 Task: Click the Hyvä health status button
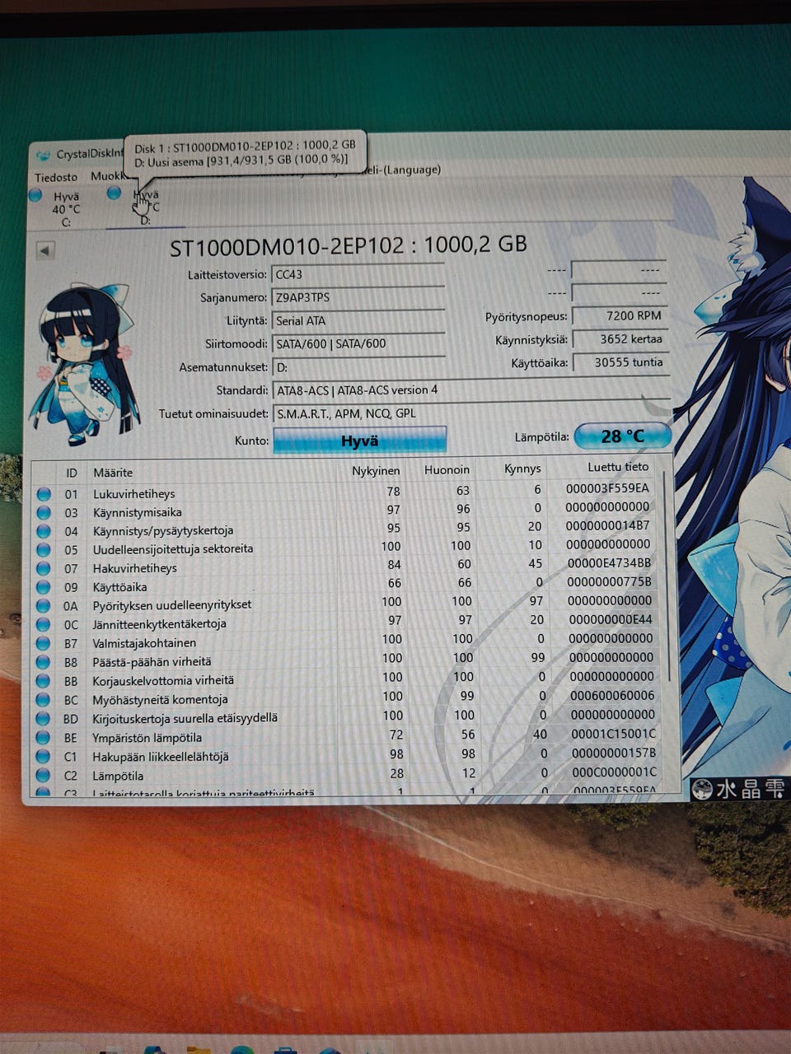click(x=359, y=441)
